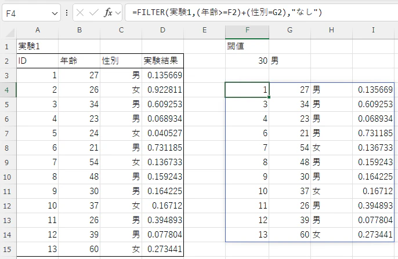Cancel the formula edit with X icon
Screen dimensions: 398x259
tap(80, 13)
